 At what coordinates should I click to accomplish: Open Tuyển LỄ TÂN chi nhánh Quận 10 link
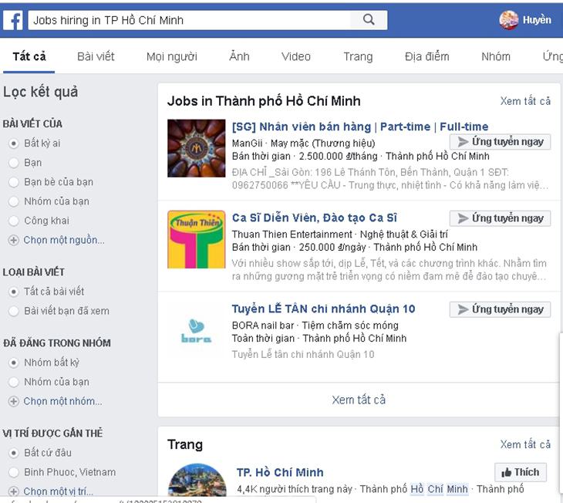pos(323,309)
